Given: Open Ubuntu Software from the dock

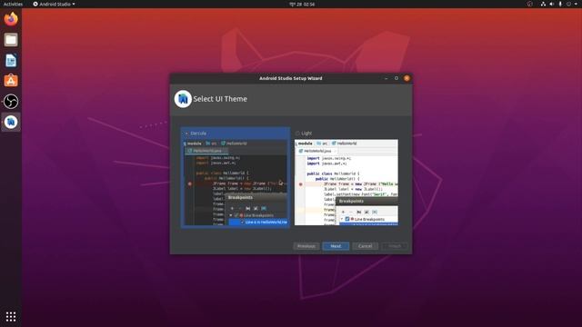Looking at the screenshot, I should tap(11, 81).
